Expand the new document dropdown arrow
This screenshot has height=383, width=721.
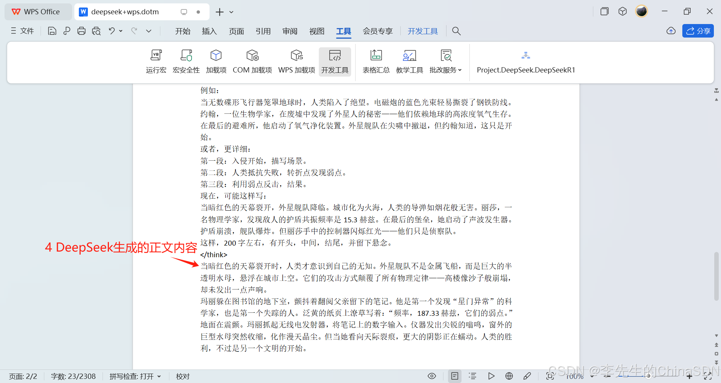232,12
